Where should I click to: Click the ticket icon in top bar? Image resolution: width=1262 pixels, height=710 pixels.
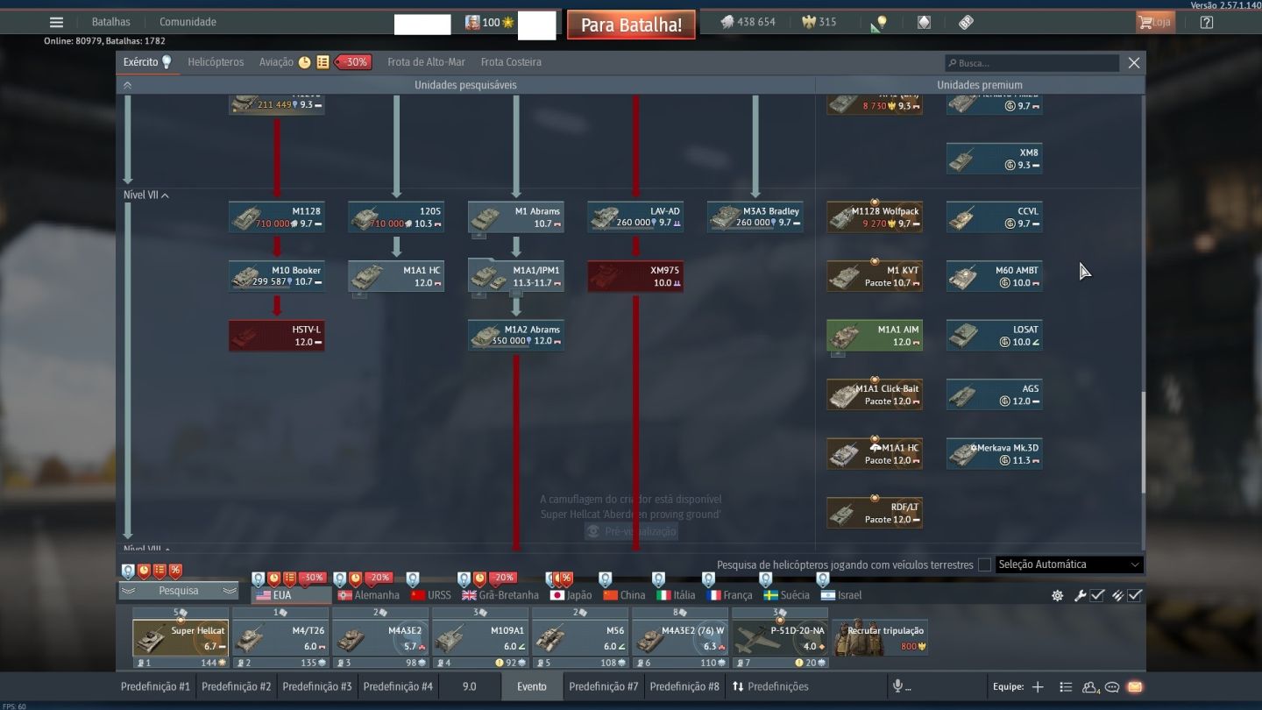[x=966, y=23]
